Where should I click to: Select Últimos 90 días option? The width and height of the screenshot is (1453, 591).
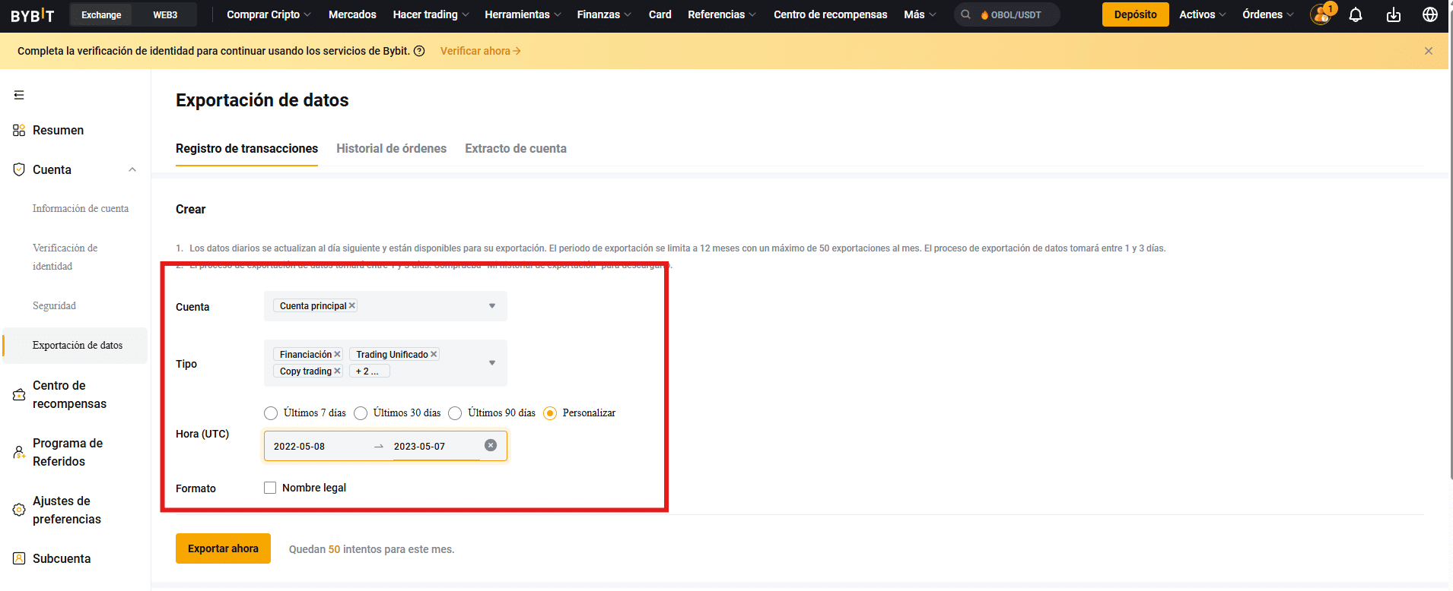coord(455,413)
